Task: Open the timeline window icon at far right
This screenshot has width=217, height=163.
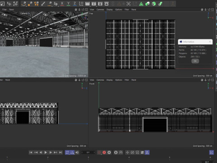Action: click(212, 153)
